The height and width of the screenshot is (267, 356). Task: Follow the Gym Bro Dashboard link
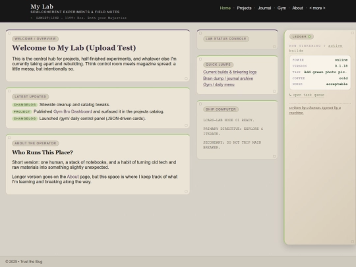point(73,111)
